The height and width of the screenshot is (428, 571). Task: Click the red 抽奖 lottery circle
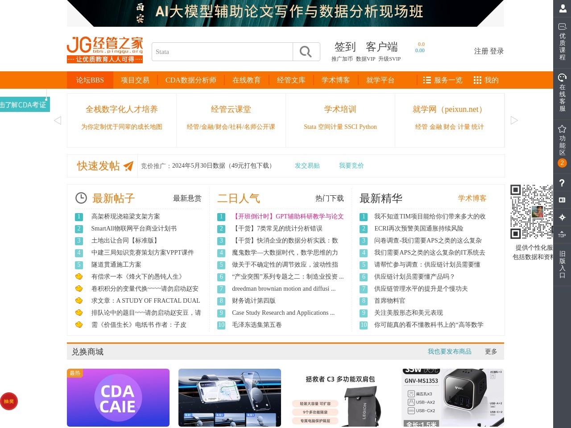click(9, 401)
